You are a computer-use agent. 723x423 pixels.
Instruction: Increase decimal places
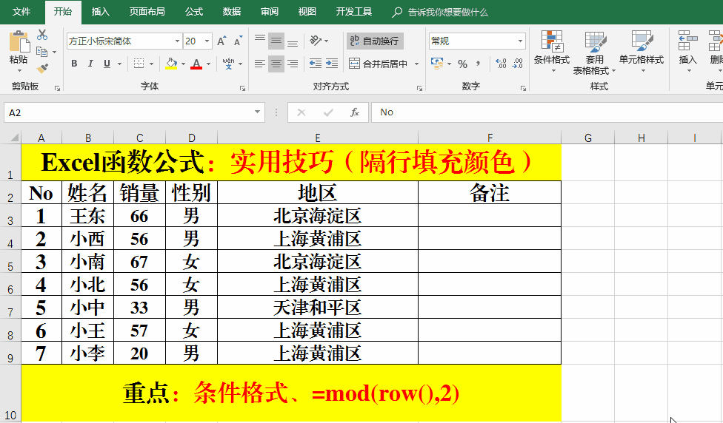[501, 64]
